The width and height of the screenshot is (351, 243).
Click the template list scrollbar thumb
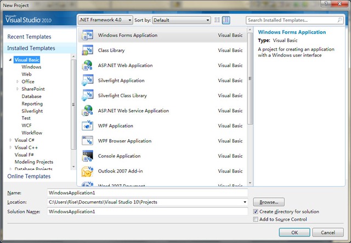click(x=250, y=79)
